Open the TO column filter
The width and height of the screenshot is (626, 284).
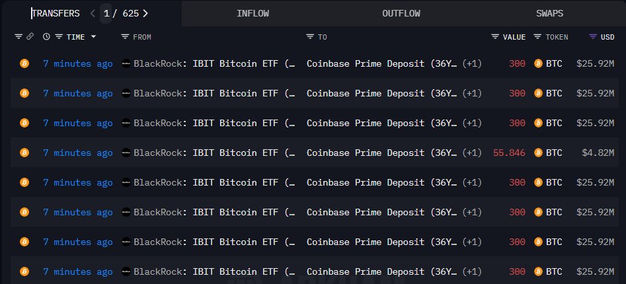tap(310, 37)
